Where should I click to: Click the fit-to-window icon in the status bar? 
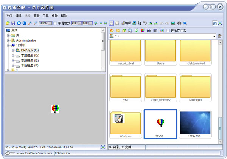(103, 147)
